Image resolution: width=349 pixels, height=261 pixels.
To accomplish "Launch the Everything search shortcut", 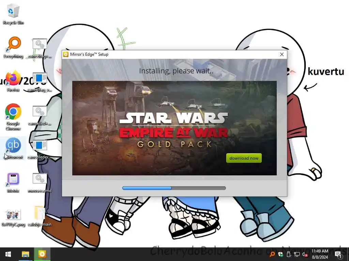I will coord(13,48).
